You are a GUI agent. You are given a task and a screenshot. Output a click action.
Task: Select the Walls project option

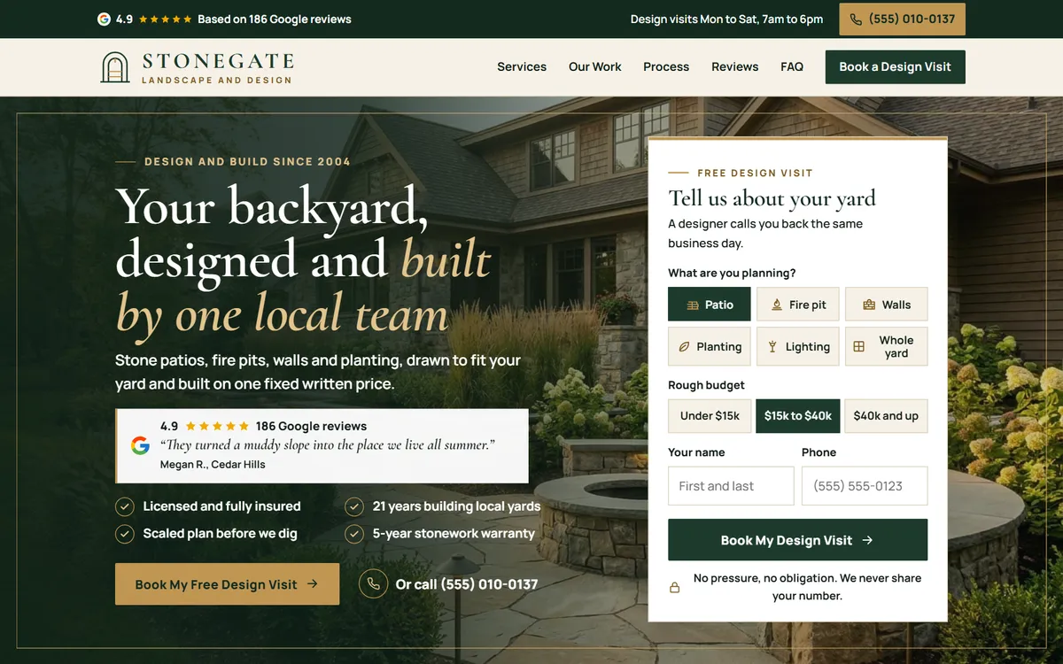pyautogui.click(x=886, y=305)
